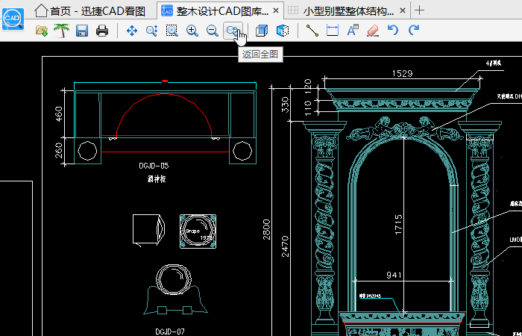Choose the eraser tool
This screenshot has height=336, width=522.
tap(373, 31)
